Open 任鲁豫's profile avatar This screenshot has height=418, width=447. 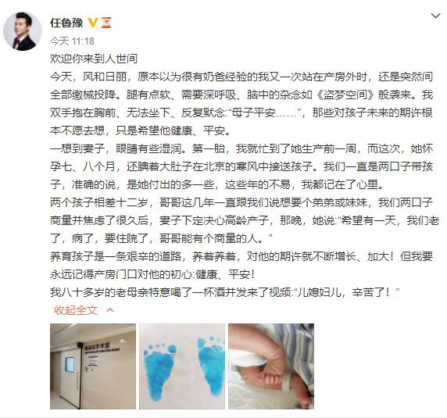point(23,31)
